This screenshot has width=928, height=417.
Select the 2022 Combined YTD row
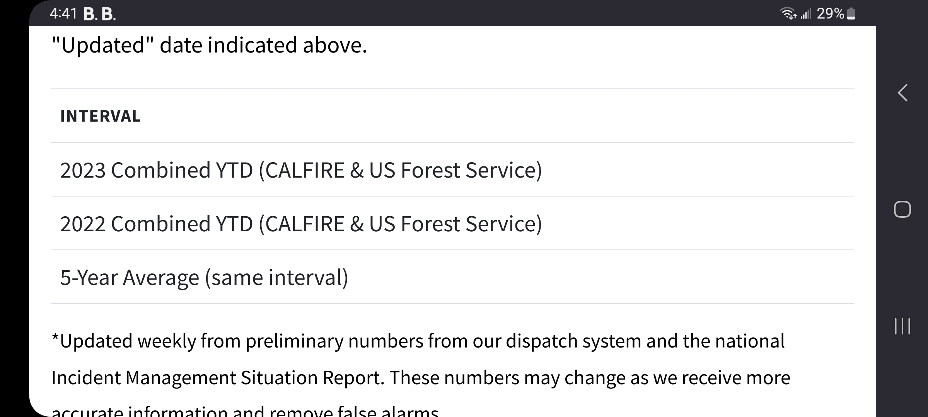click(x=452, y=223)
